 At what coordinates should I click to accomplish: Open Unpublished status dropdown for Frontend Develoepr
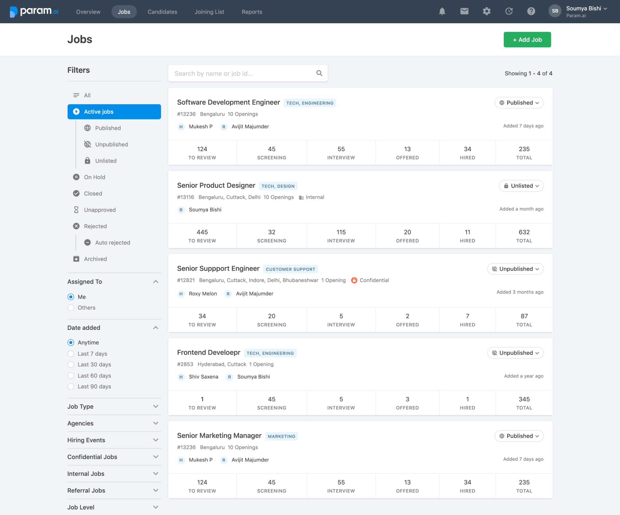[x=515, y=353]
